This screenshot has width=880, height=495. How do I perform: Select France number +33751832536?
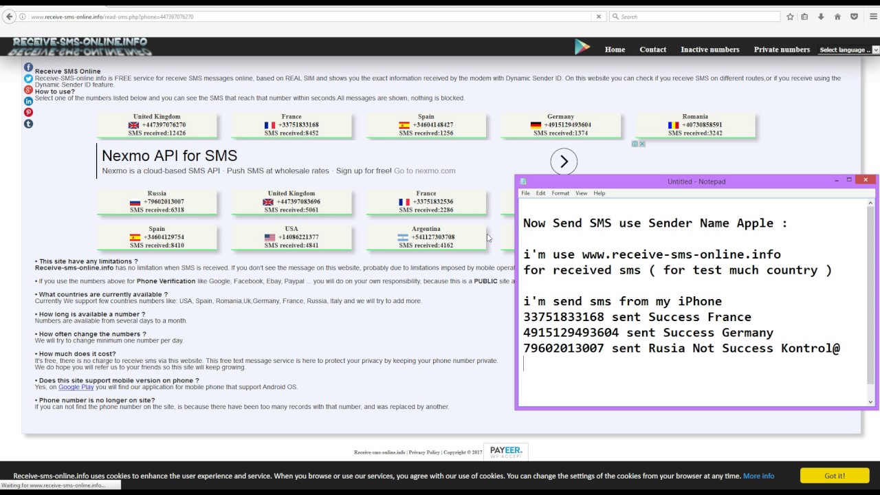pyautogui.click(x=426, y=202)
